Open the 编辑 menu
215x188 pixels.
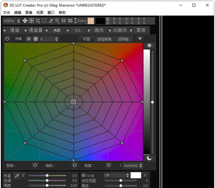tap(18, 12)
